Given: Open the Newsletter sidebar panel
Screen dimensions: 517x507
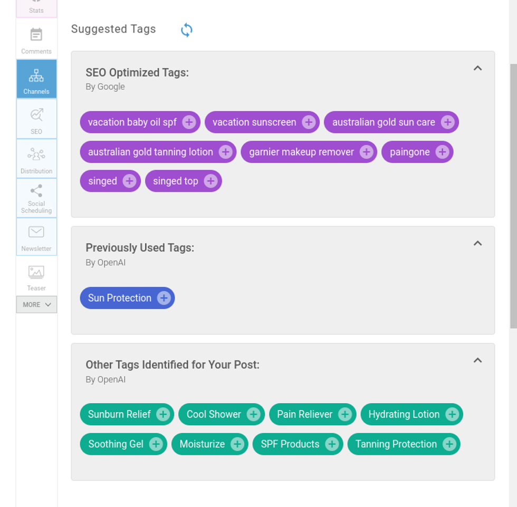Looking at the screenshot, I should pos(36,237).
